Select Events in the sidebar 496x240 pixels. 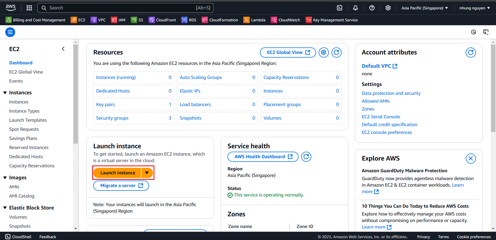(x=16, y=81)
